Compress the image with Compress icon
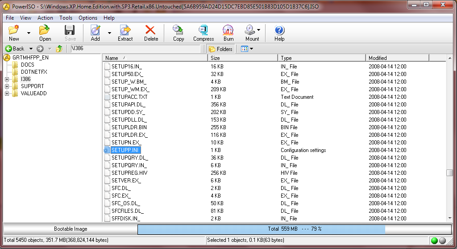Screen dimensions: 457x249 (x=204, y=30)
